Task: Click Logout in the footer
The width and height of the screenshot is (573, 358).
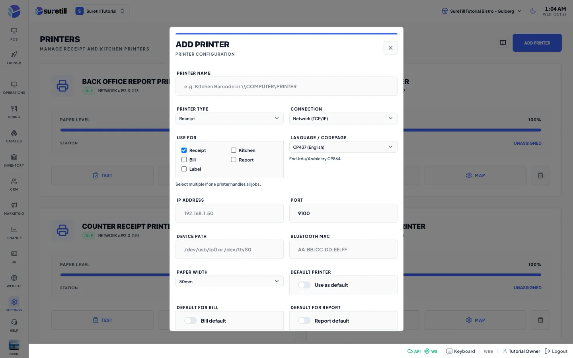Action: click(x=556, y=351)
